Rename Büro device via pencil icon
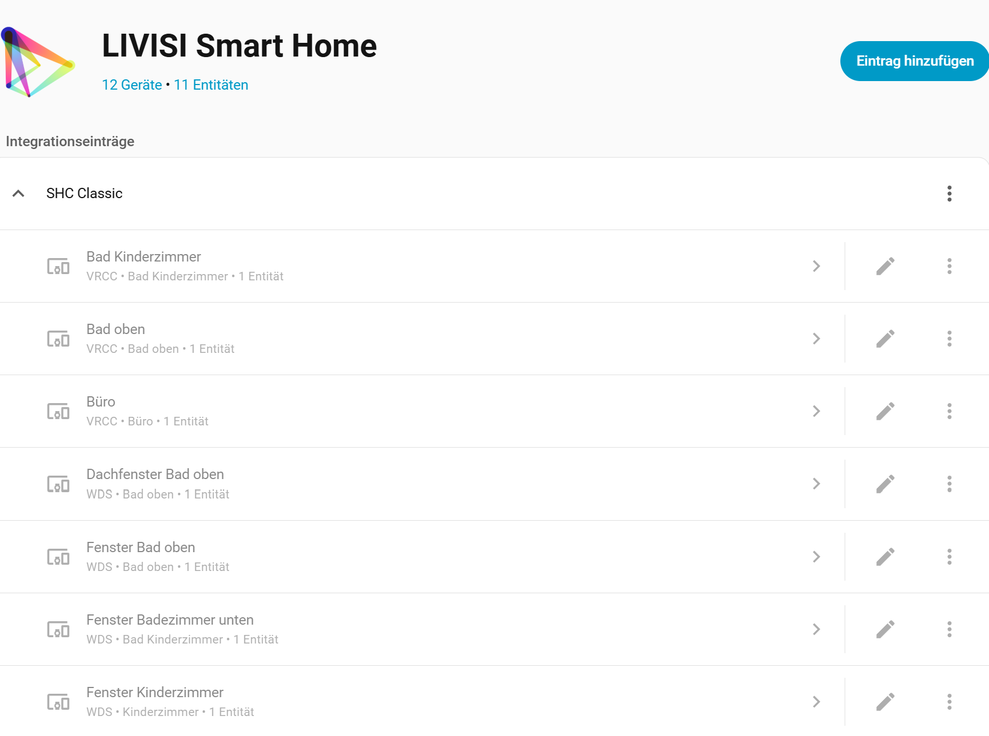989x736 pixels. click(x=885, y=411)
